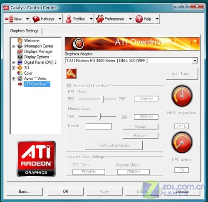
Task: Click the Overdrive lock key icon
Action: [x=71, y=73]
